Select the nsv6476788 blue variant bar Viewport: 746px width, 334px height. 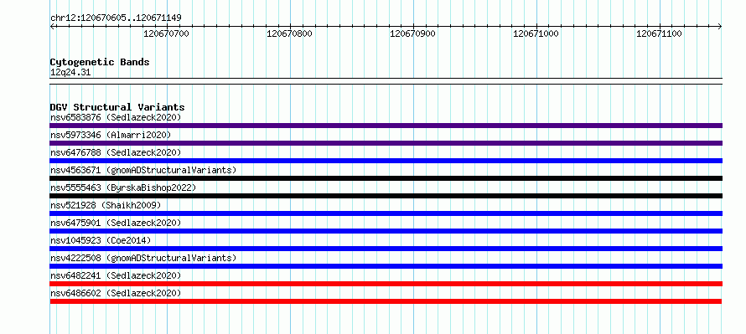(x=386, y=161)
